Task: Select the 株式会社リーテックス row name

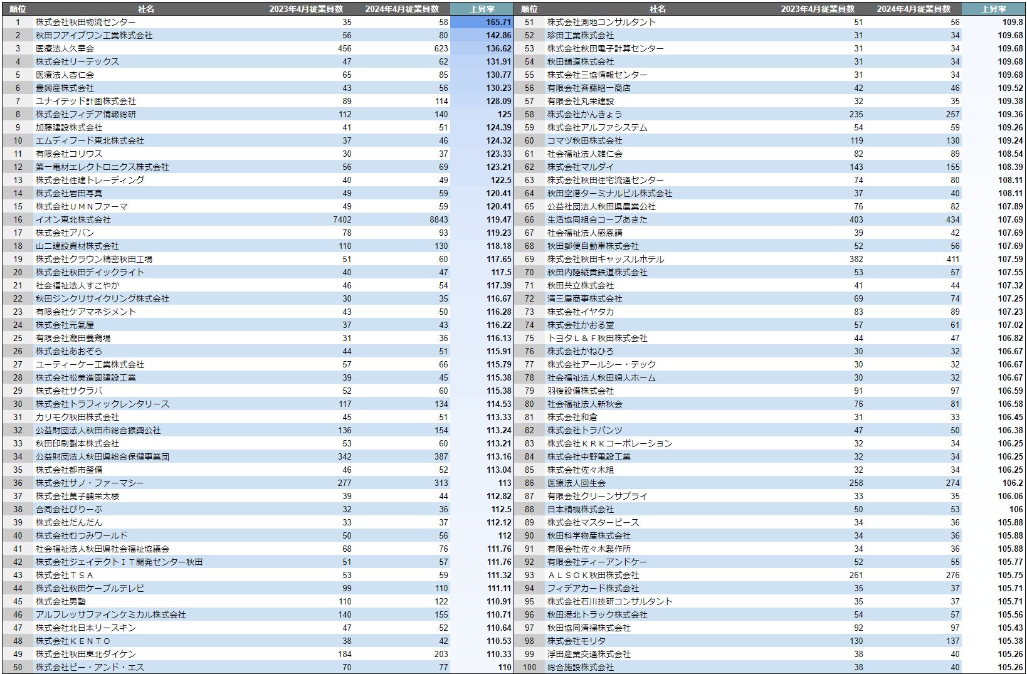Action: (77, 61)
